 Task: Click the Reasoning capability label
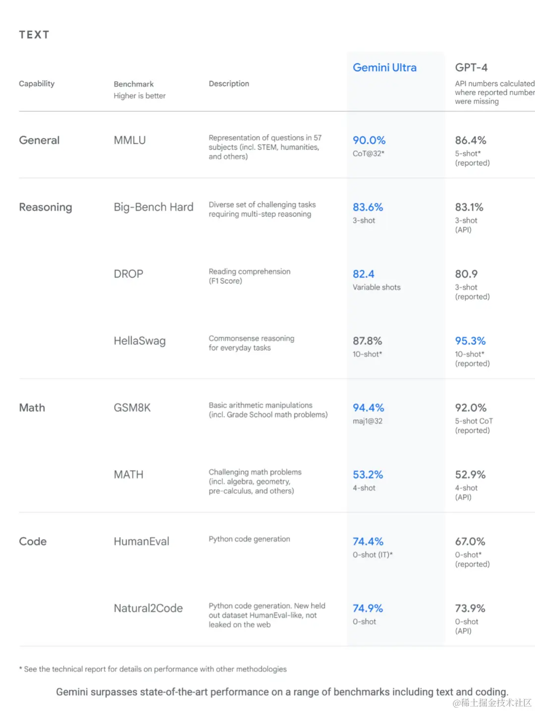(46, 207)
